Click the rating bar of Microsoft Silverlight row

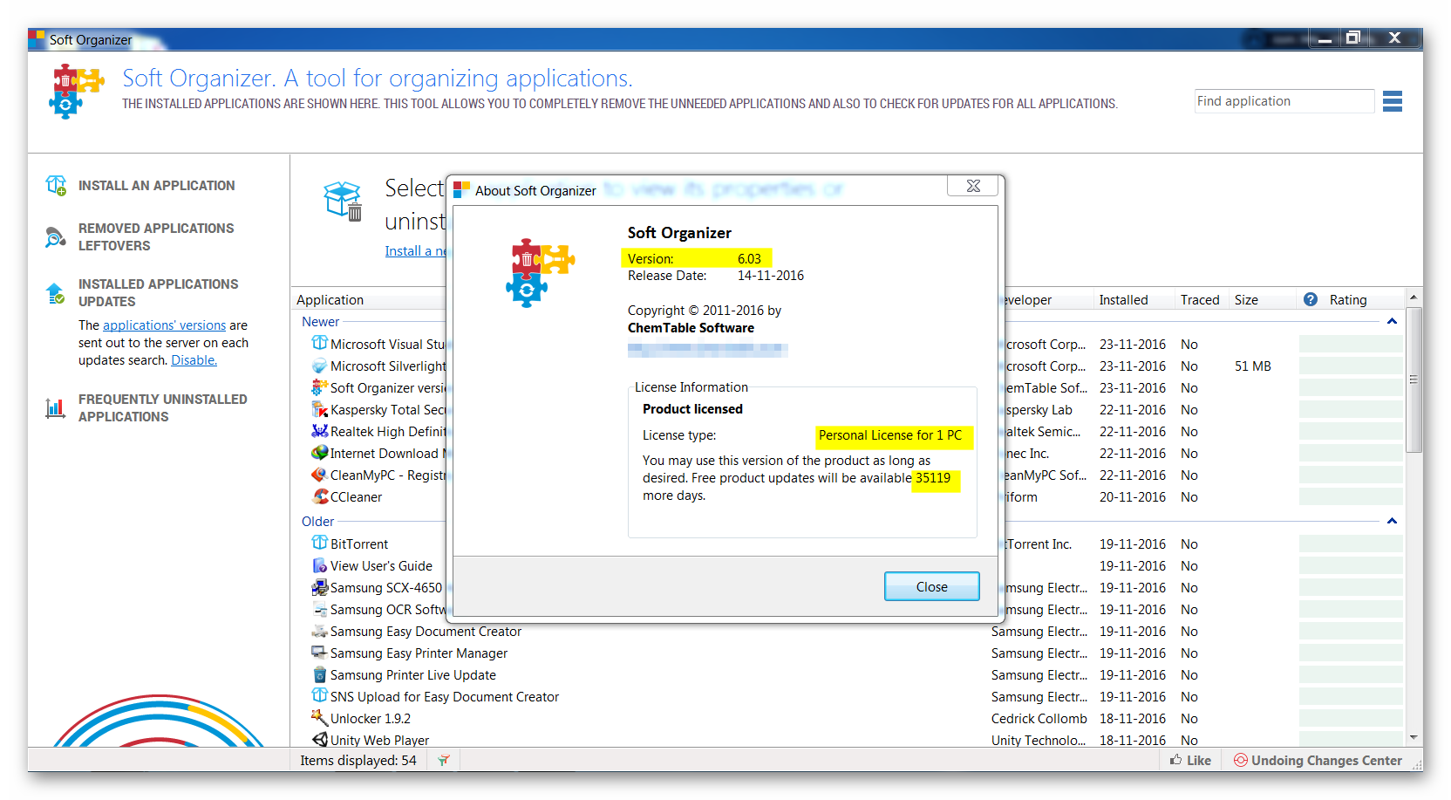(1351, 366)
